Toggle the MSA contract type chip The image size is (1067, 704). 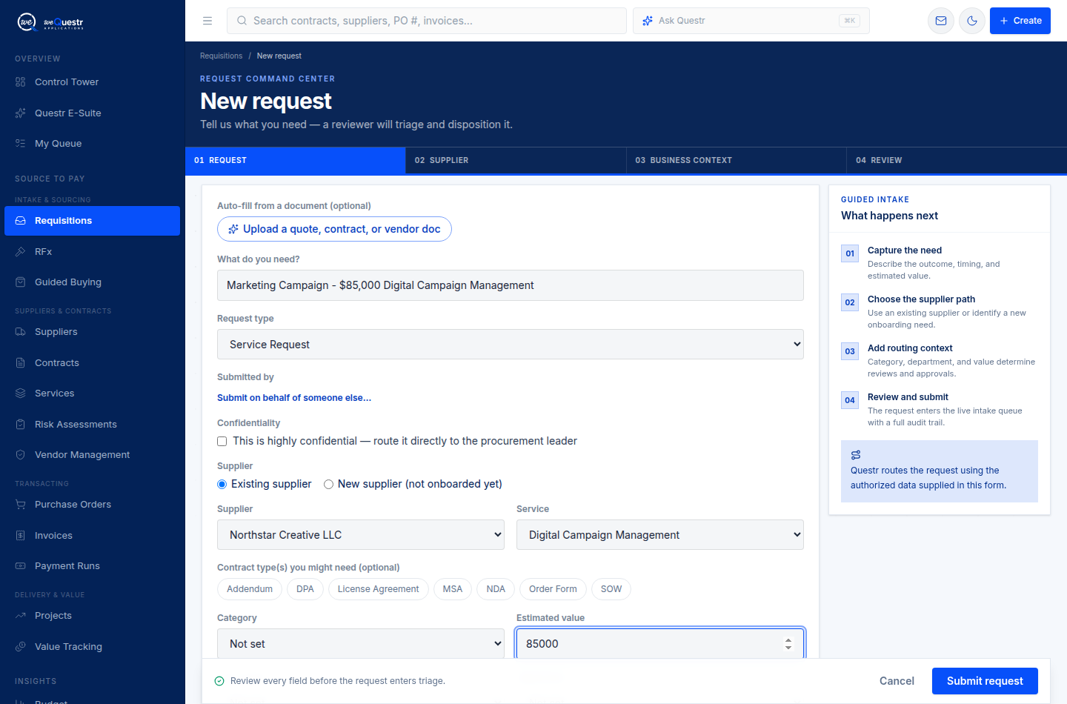pos(452,589)
